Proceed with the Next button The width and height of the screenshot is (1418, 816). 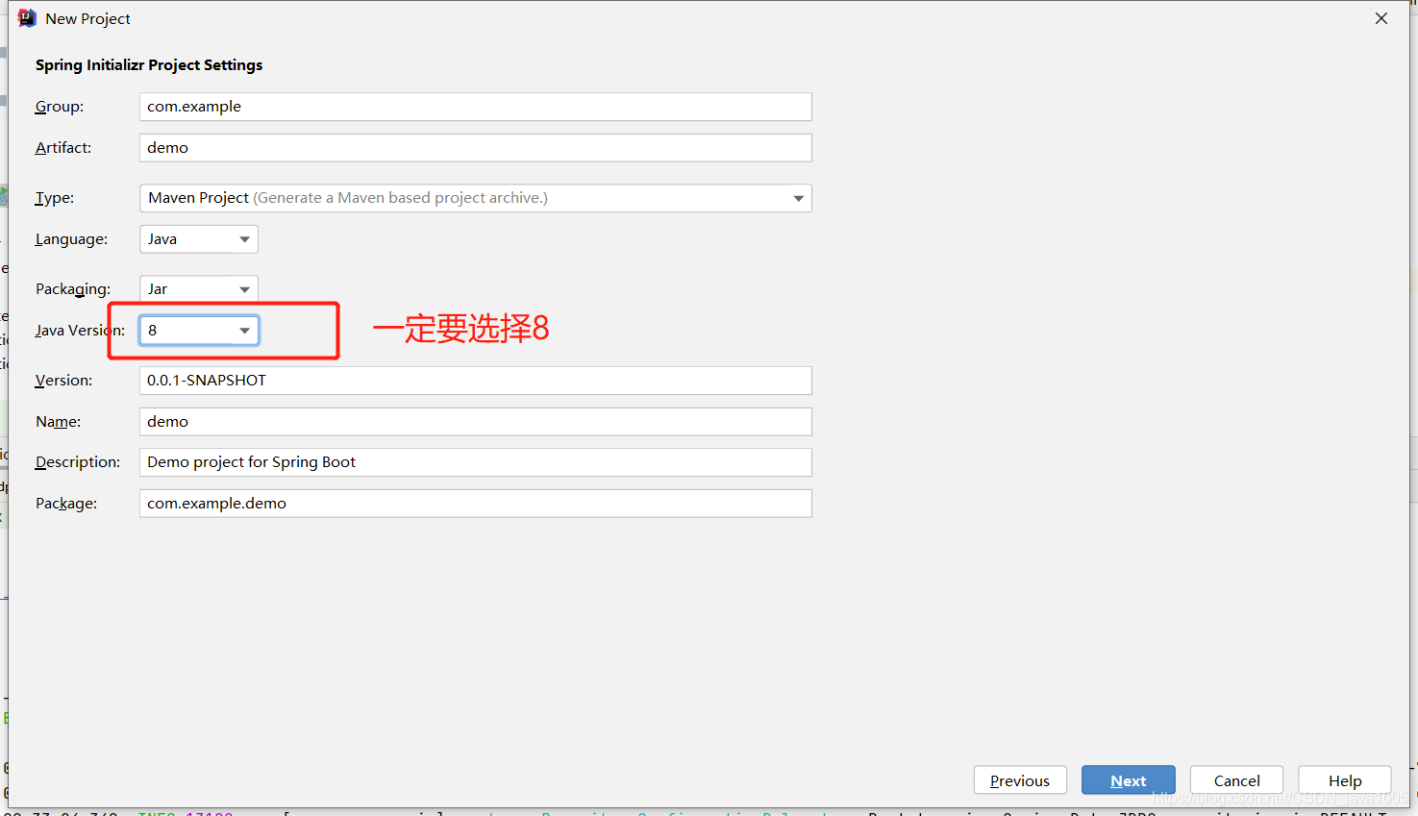1129,780
